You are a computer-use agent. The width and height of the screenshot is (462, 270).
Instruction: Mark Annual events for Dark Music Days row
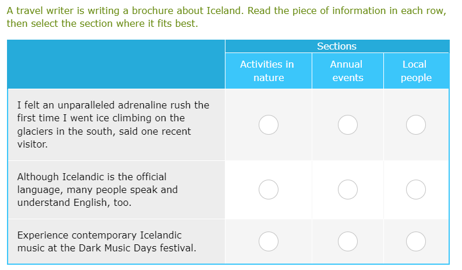347,241
